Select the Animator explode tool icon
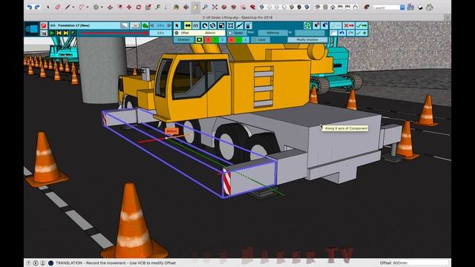This screenshot has height=267, width=475. tap(231, 26)
